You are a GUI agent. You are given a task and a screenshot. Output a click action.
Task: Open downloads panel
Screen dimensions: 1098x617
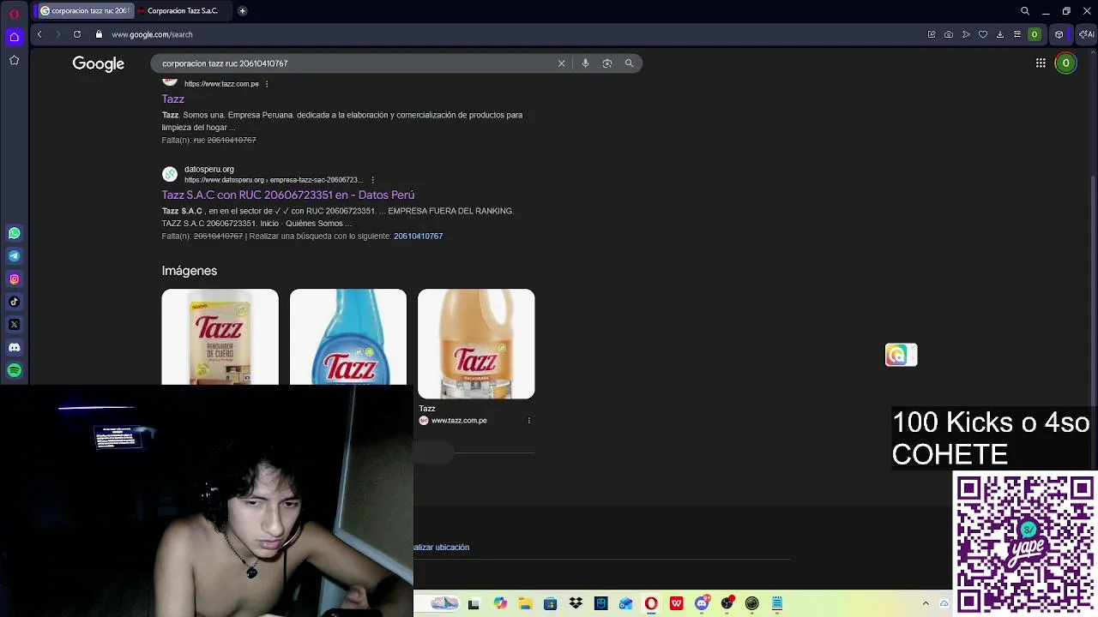click(1000, 34)
